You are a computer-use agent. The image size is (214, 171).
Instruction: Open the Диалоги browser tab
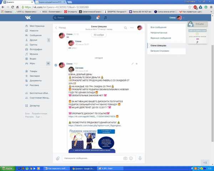click(18, 2)
